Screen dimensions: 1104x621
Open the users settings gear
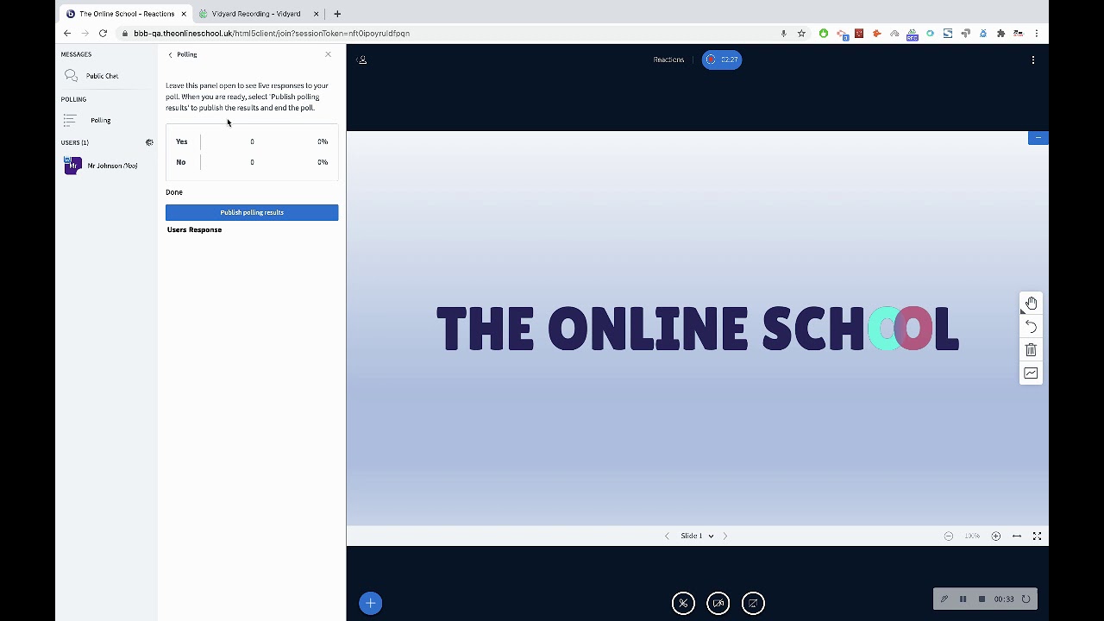click(x=149, y=142)
